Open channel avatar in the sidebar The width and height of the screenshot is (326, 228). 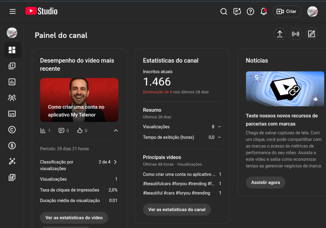(12, 33)
